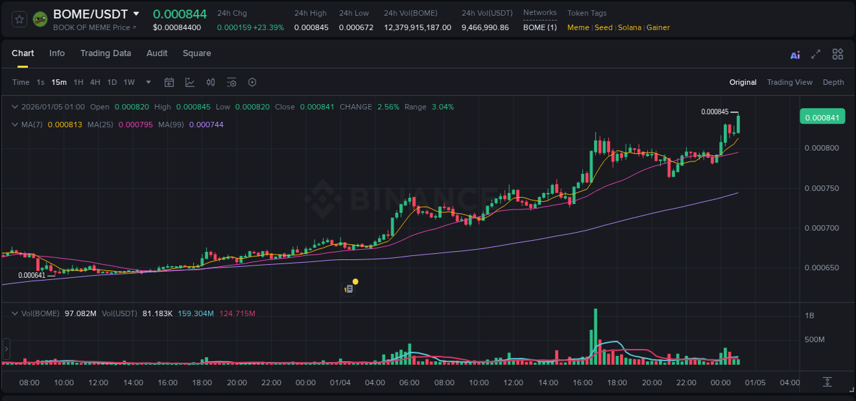Open the Depth chart view

[833, 83]
